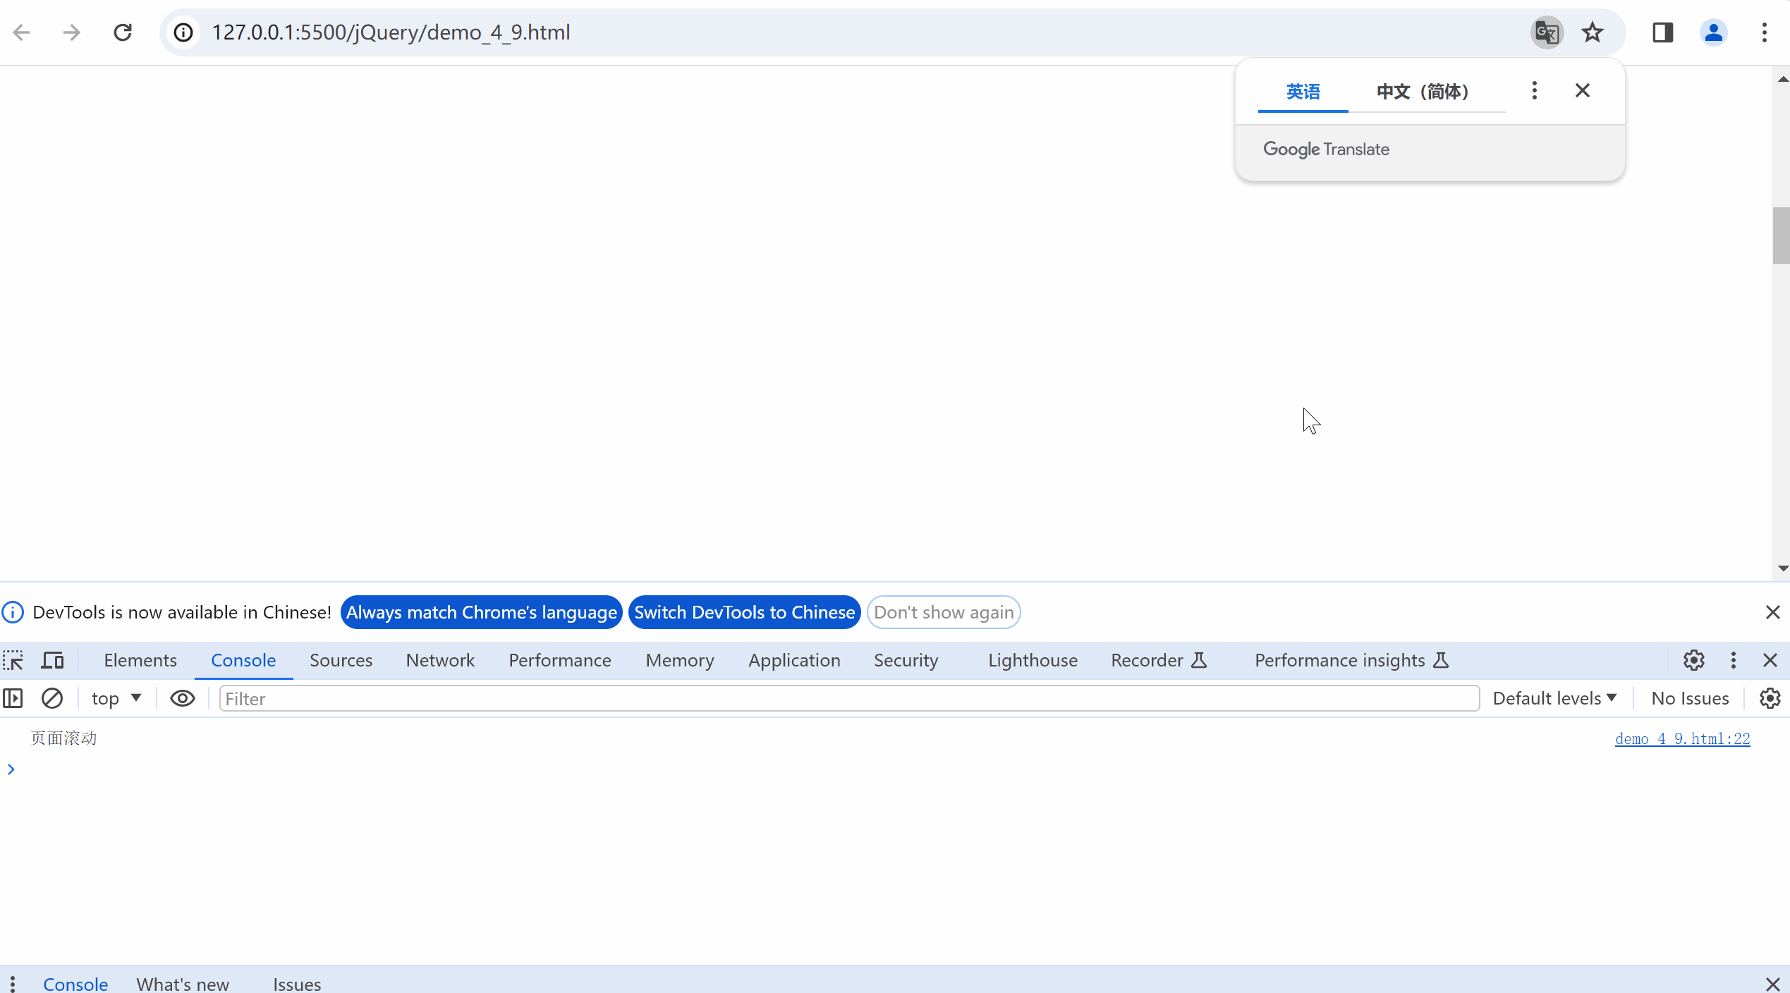Switch to the Network tab
Screen dimensions: 1790x993
point(440,661)
